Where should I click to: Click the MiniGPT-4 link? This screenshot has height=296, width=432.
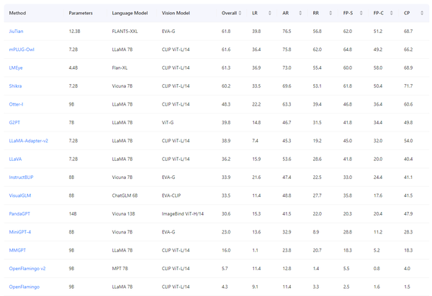21,231
